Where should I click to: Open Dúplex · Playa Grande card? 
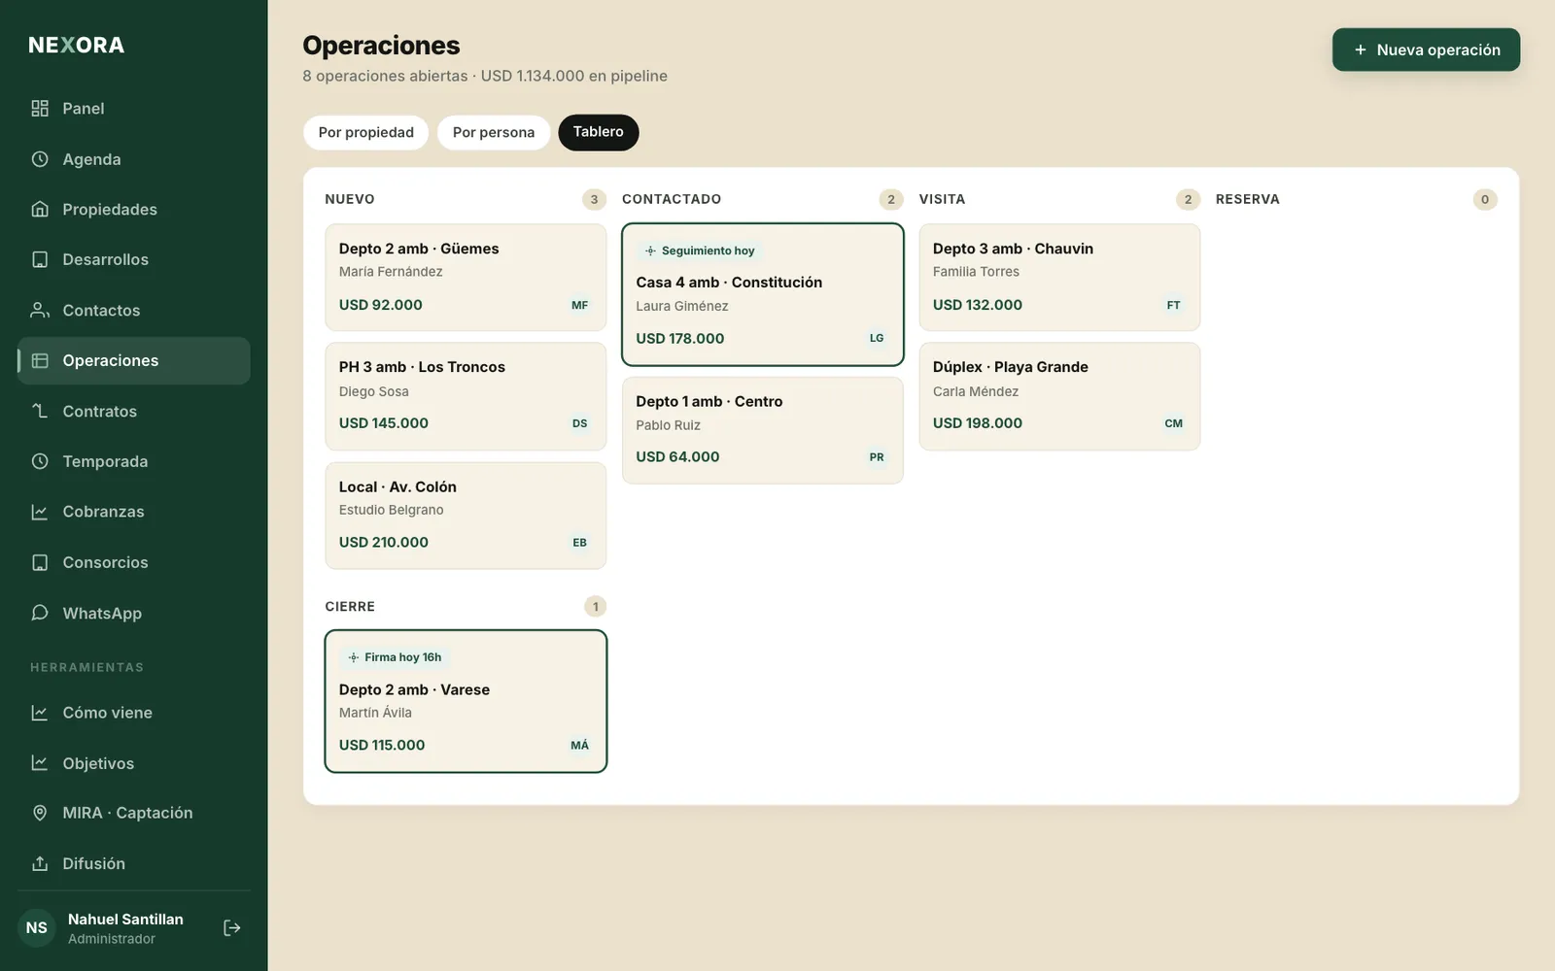[x=1059, y=396]
